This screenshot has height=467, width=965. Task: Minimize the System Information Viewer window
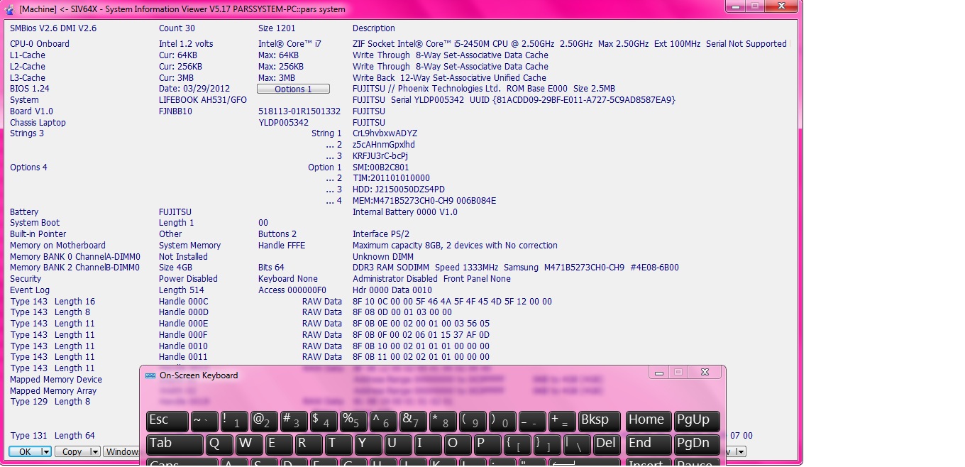tap(735, 6)
